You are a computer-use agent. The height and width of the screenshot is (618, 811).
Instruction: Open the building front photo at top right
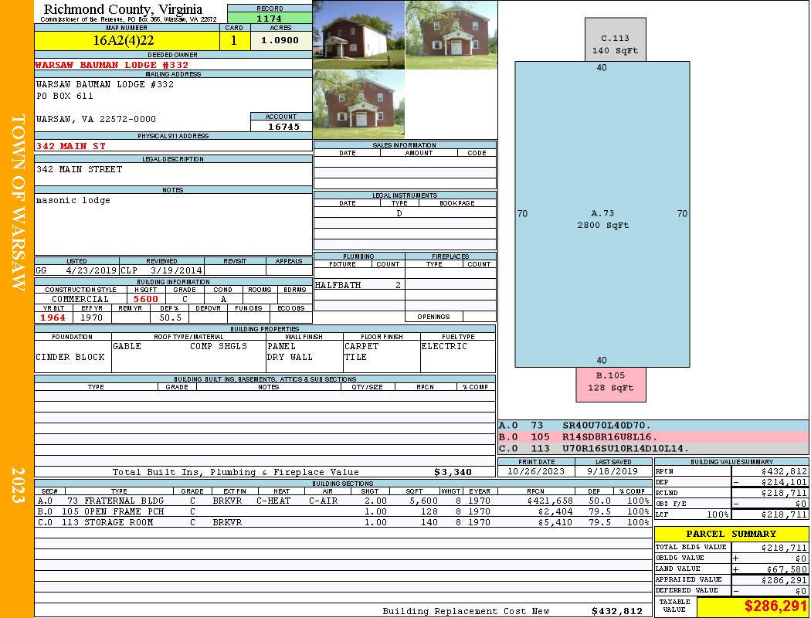point(451,35)
